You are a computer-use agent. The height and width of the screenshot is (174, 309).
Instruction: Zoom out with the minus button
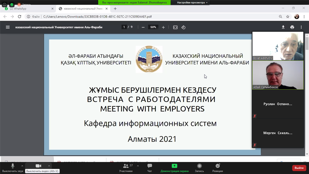tap(143, 27)
